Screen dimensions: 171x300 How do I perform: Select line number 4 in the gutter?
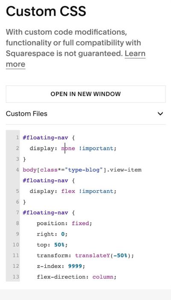coord(18,170)
